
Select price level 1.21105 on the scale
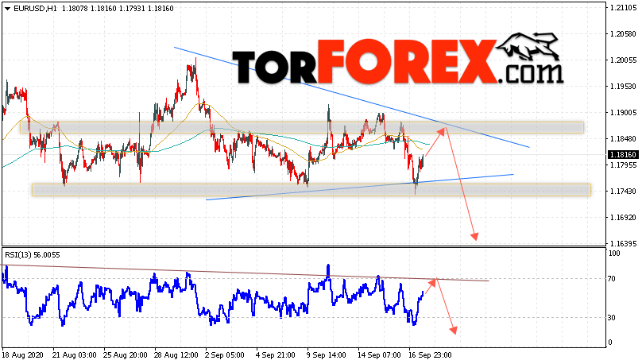pyautogui.click(x=623, y=8)
